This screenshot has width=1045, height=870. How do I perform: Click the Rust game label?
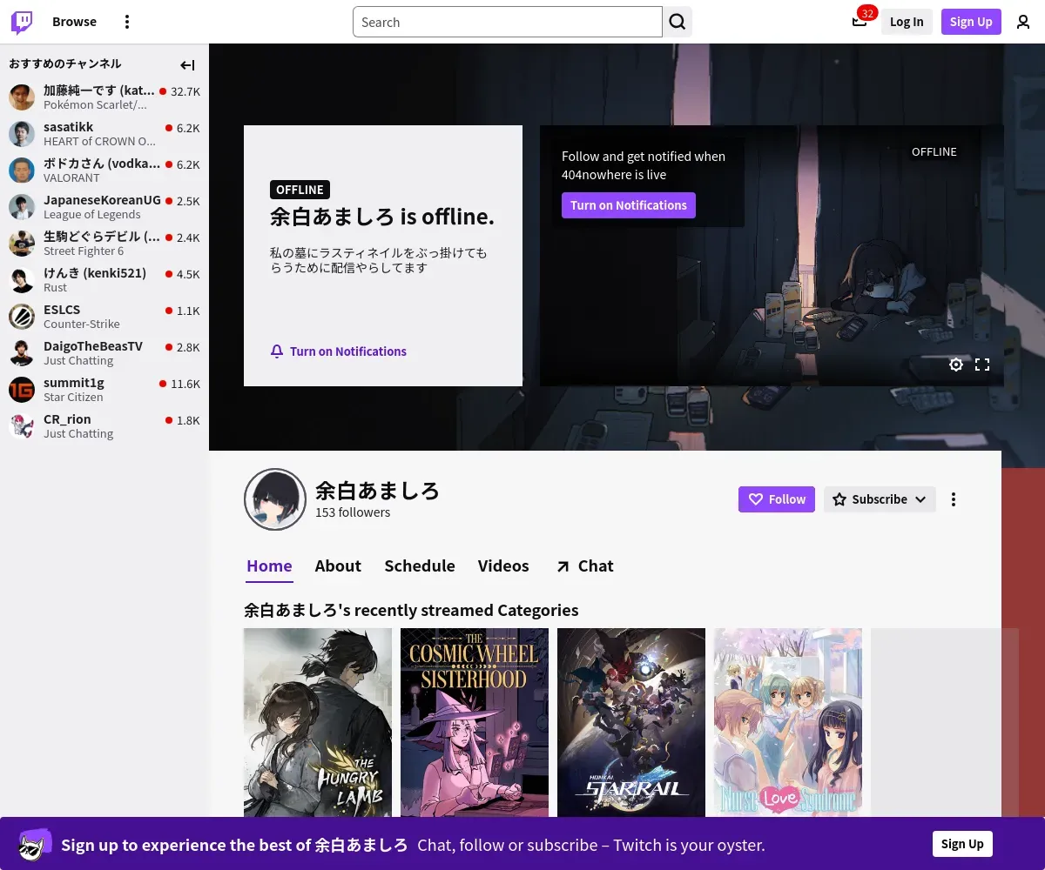55,287
